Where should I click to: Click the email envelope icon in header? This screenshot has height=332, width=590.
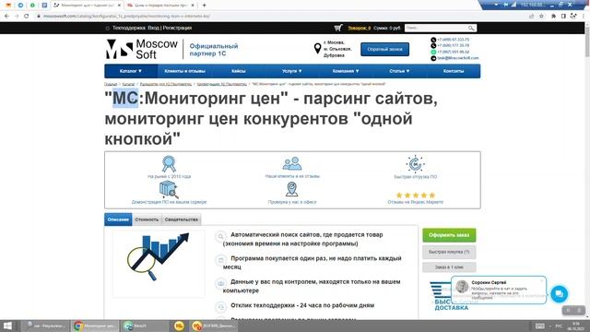click(x=433, y=58)
